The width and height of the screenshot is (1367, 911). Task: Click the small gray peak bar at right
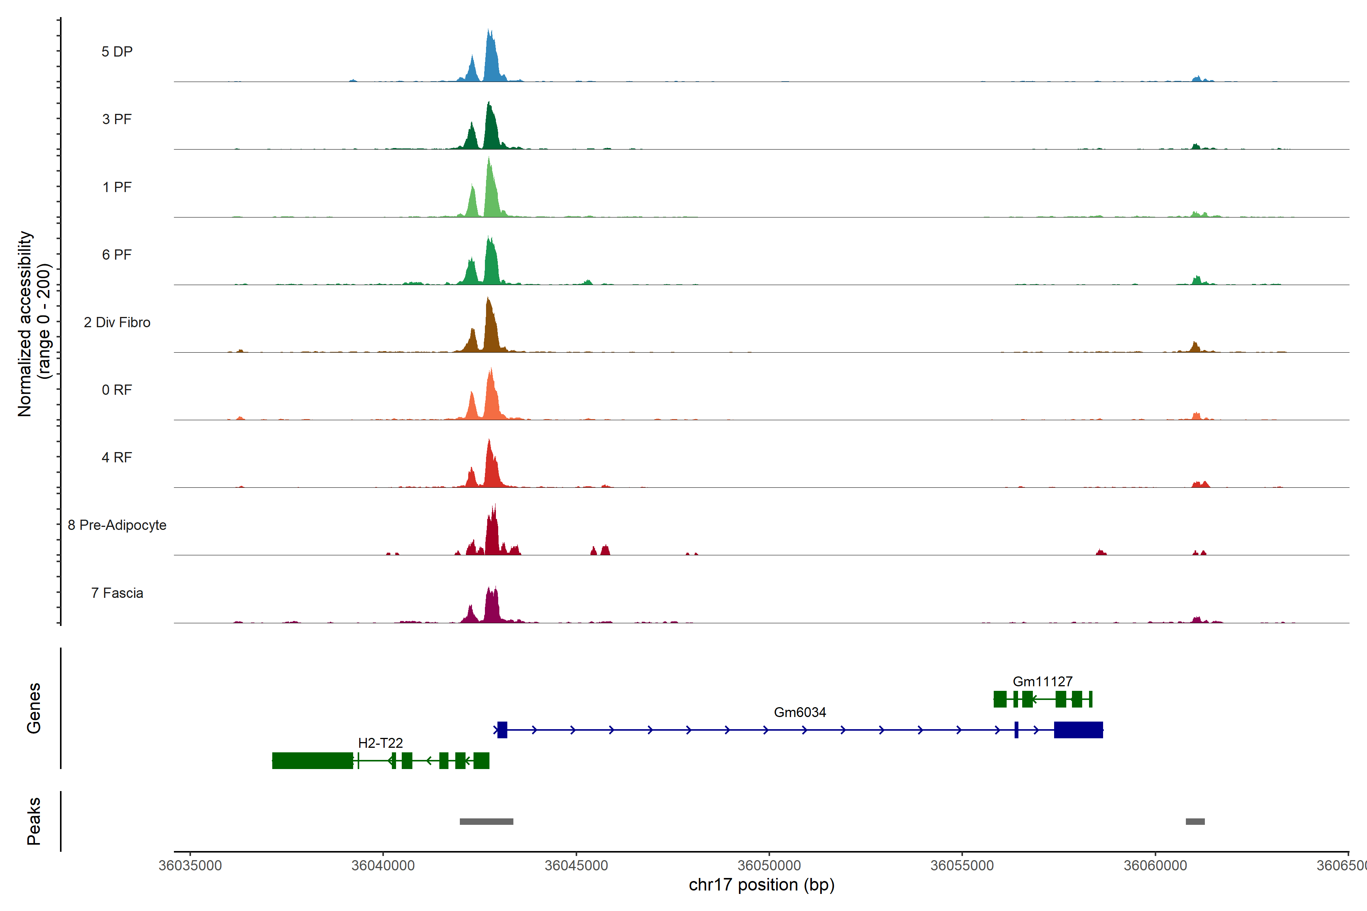(x=1195, y=821)
